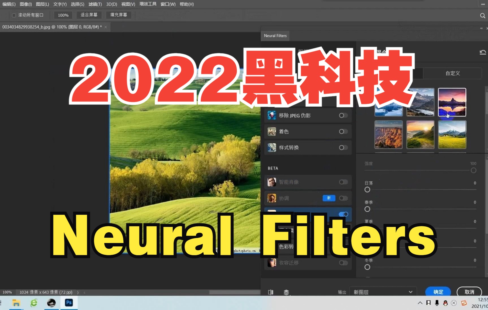488x310 pixels.
Task: Enable the 着色 filter switch
Action: [x=343, y=131]
